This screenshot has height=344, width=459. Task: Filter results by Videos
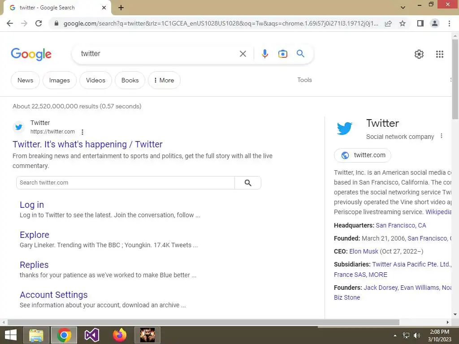click(x=95, y=80)
